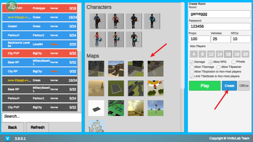Focus the Password input field
Viewport: 253px width, 142px height.
pos(220,26)
